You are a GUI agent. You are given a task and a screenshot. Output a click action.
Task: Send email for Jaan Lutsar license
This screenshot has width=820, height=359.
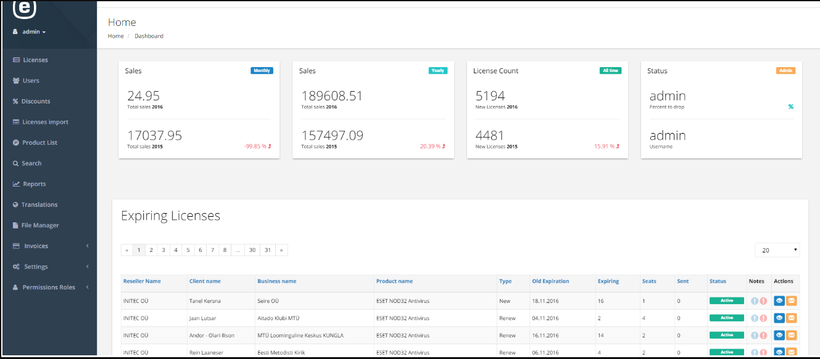coord(792,318)
